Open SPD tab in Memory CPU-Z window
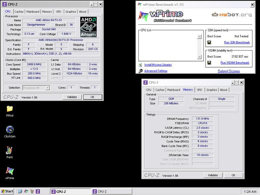The image size is (260, 195). 199,90
